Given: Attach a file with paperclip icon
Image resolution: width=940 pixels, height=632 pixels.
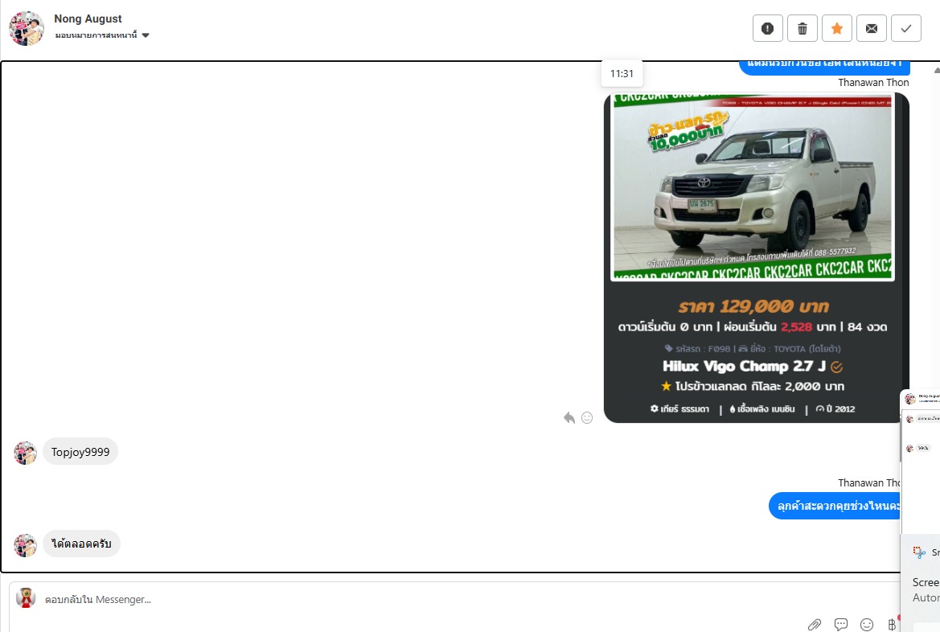Looking at the screenshot, I should pyautogui.click(x=814, y=625).
